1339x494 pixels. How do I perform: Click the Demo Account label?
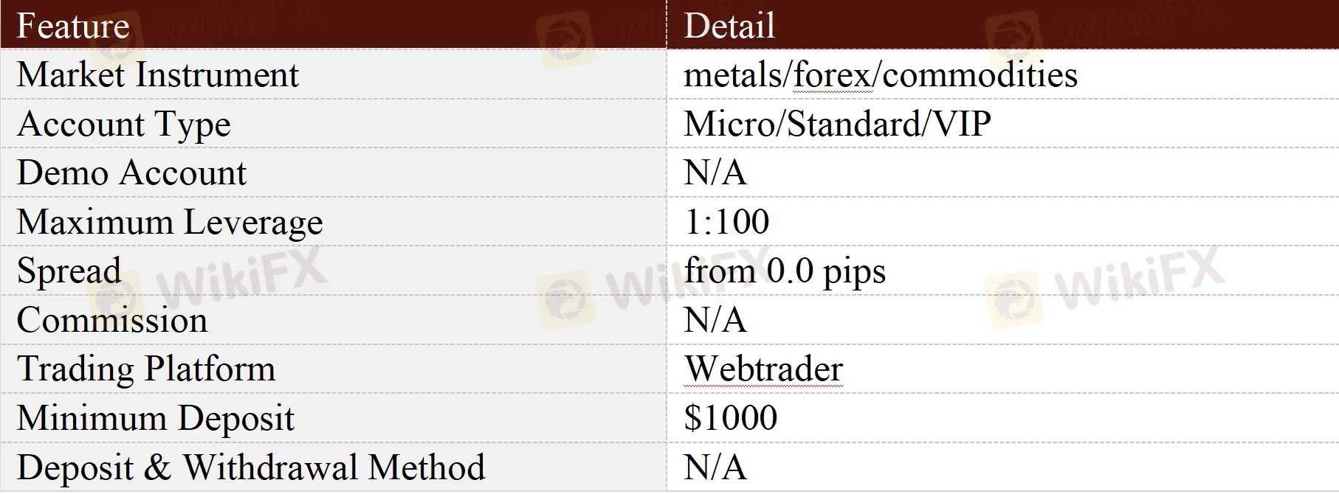tap(131, 173)
